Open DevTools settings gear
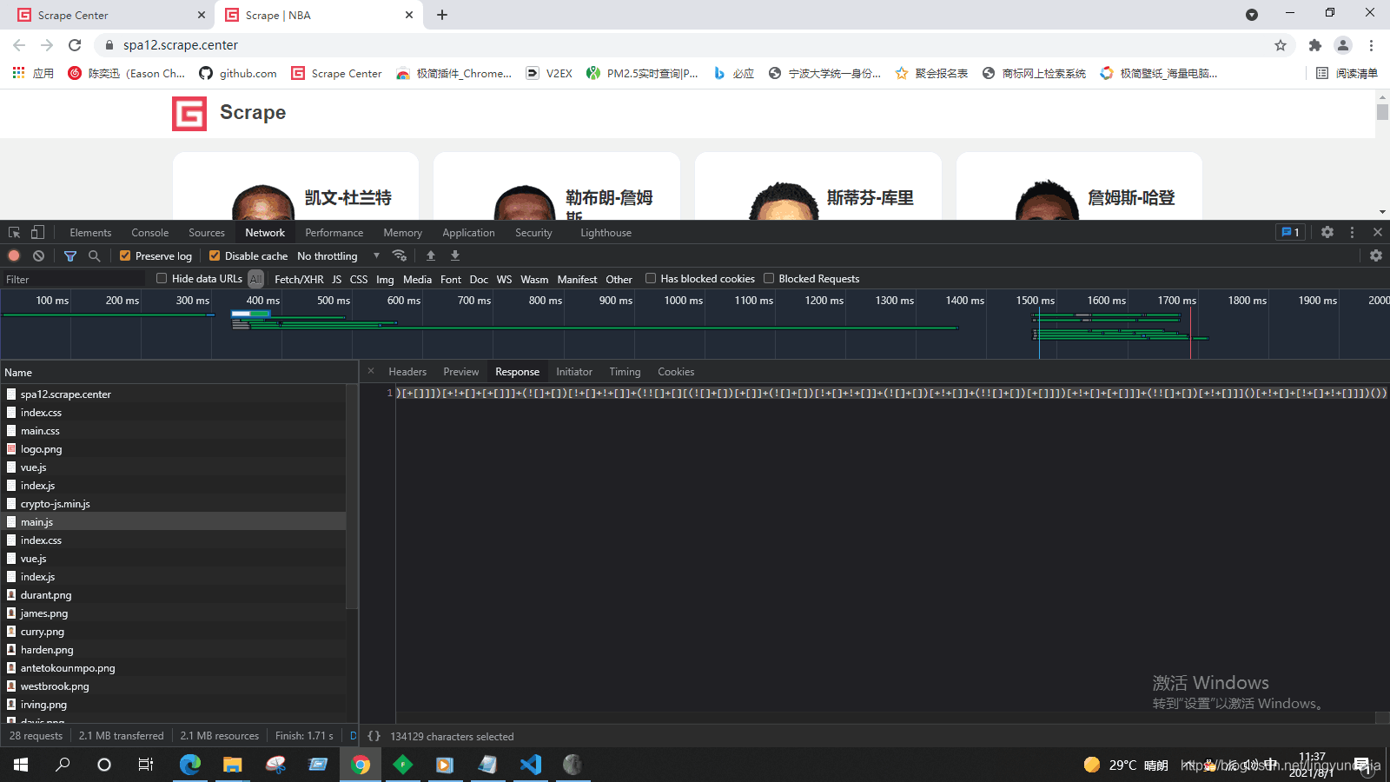This screenshot has width=1390, height=782. click(1327, 232)
